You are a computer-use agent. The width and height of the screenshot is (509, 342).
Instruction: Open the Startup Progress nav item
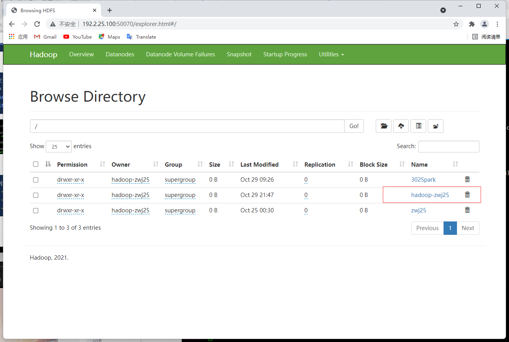point(285,54)
